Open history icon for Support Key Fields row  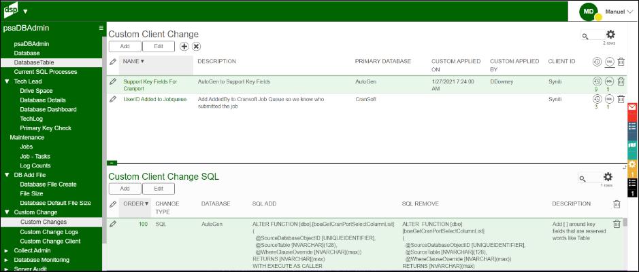[597, 81]
